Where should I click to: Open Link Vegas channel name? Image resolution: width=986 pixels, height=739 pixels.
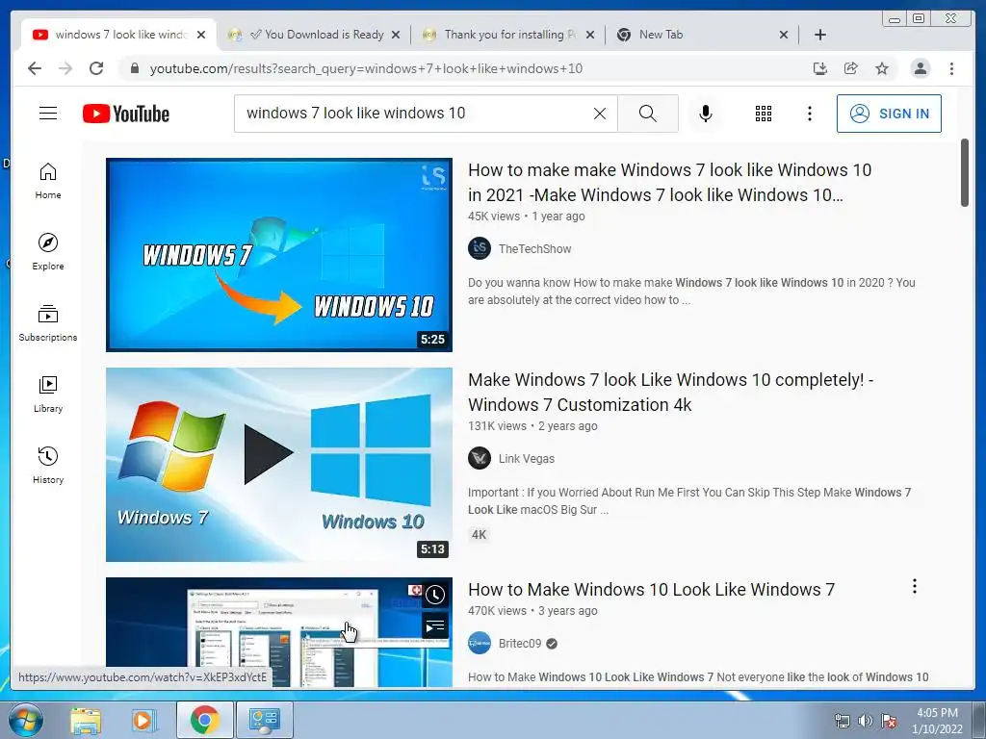527,459
